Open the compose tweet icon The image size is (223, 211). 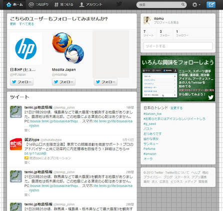211,5
